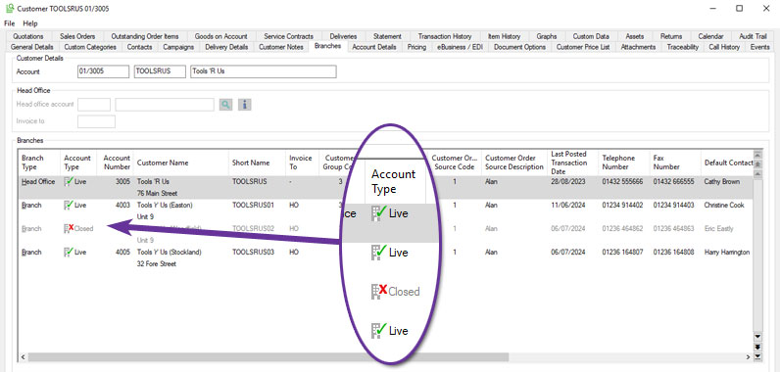Select the TOOLSRUS01 short name cell
Image resolution: width=780 pixels, height=372 pixels.
(x=253, y=206)
